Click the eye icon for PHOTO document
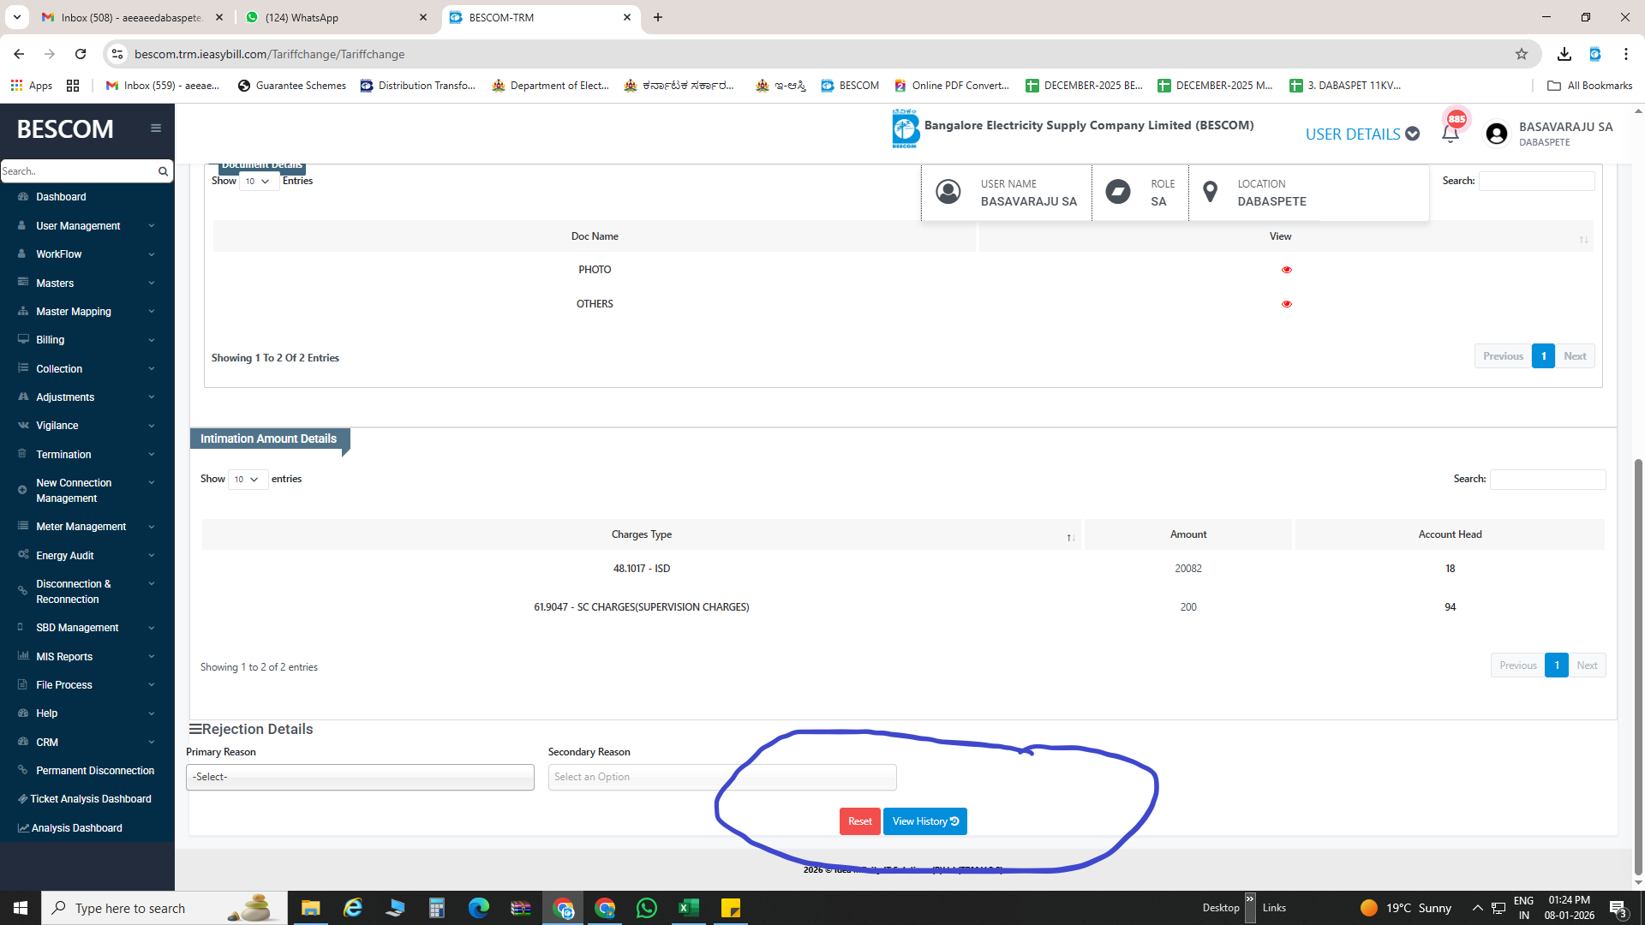 (1286, 270)
